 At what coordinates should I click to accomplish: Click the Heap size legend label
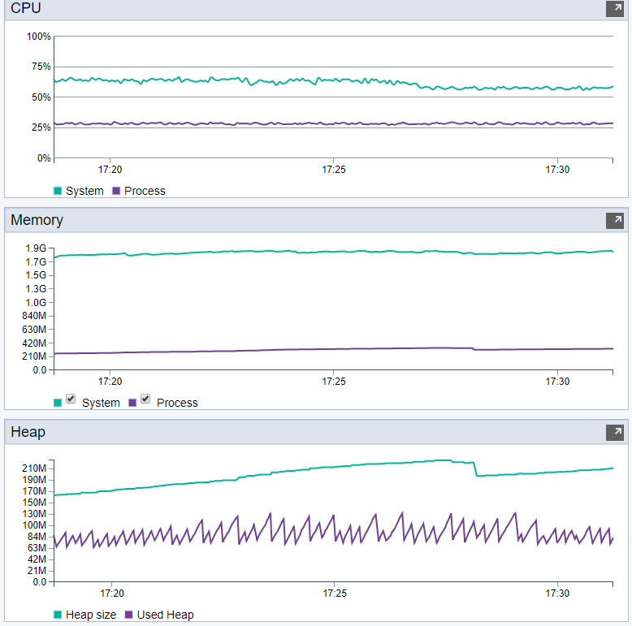(x=91, y=615)
